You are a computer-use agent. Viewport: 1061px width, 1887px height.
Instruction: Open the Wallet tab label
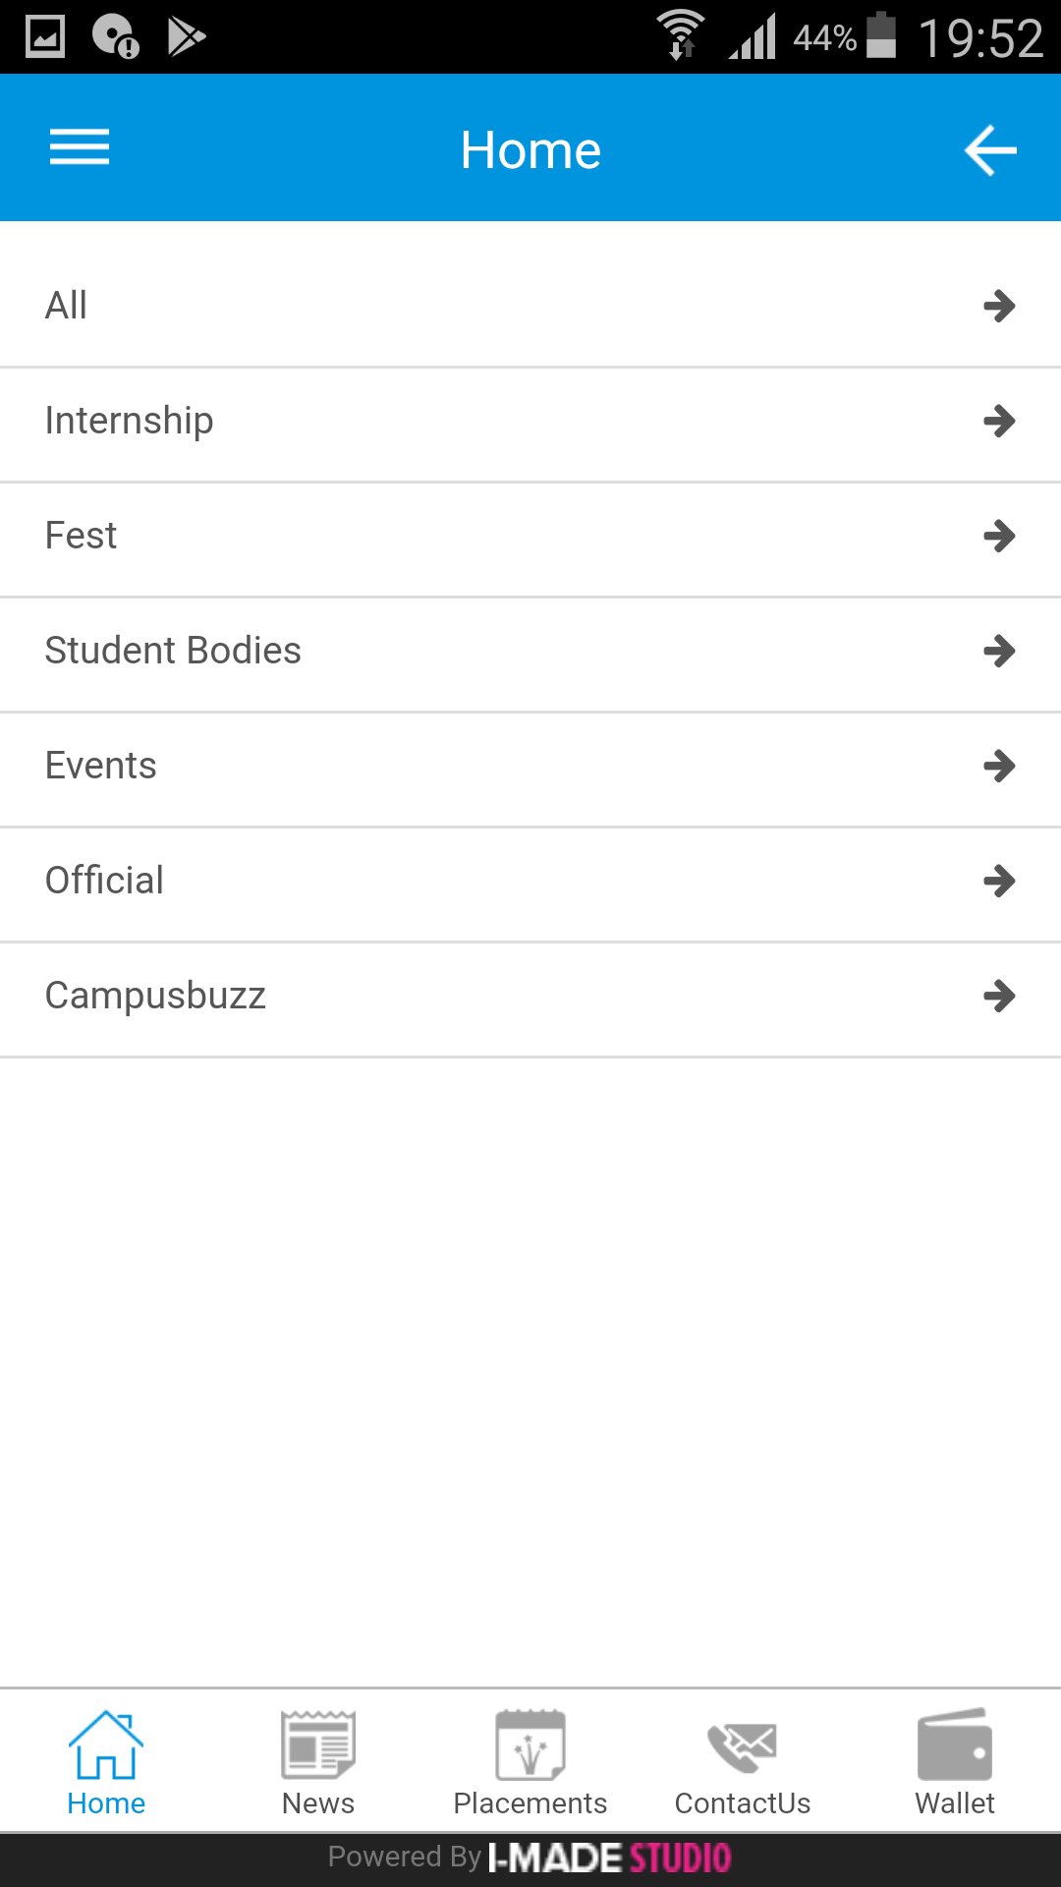tap(955, 1804)
